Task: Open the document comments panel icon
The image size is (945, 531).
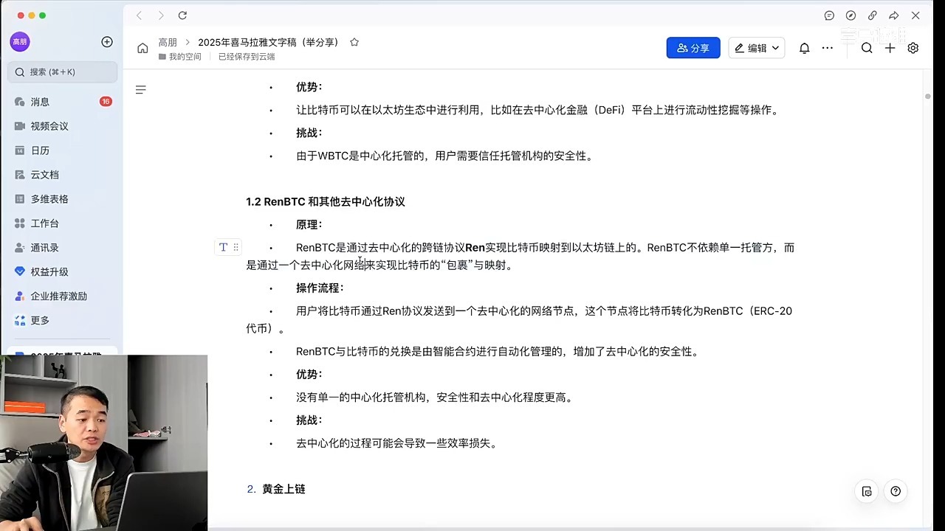Action: [866, 490]
